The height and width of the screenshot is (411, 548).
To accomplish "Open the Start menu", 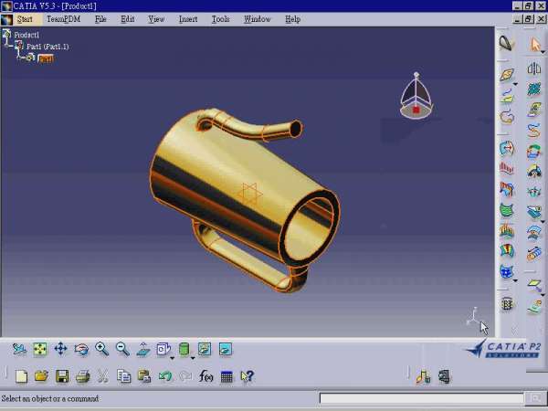I will [24, 18].
